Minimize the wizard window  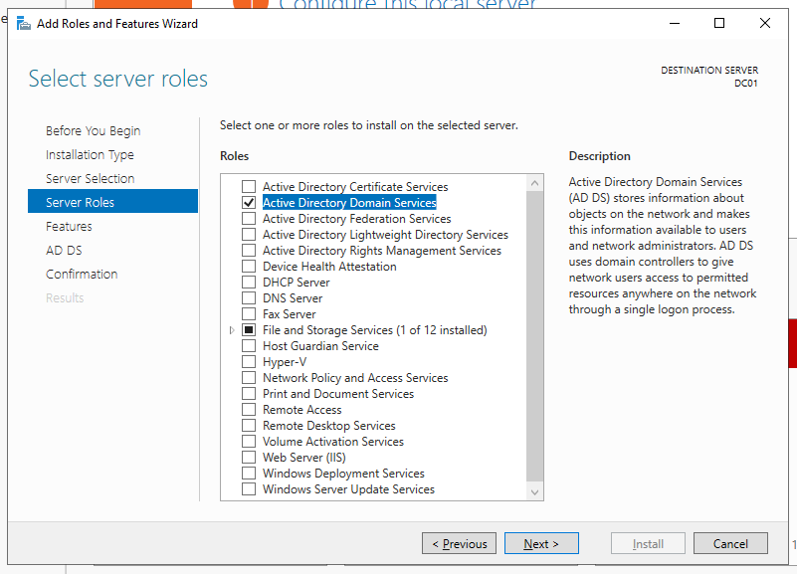pos(675,23)
